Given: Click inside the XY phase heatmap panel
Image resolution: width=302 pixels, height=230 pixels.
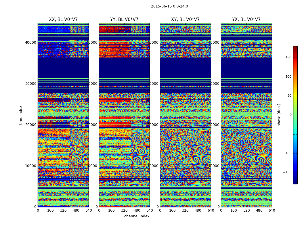Looking at the screenshot, I should pyautogui.click(x=185, y=115).
